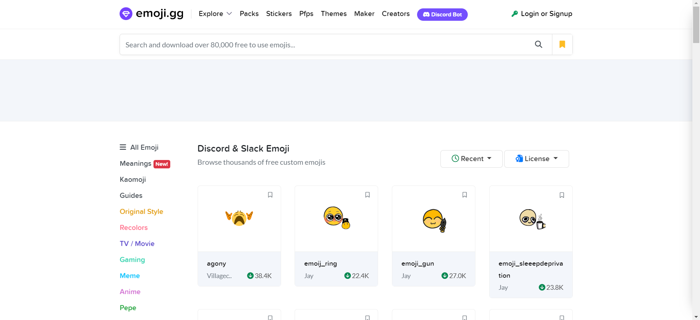Click the Discord Bot button
700x320 pixels.
(442, 15)
